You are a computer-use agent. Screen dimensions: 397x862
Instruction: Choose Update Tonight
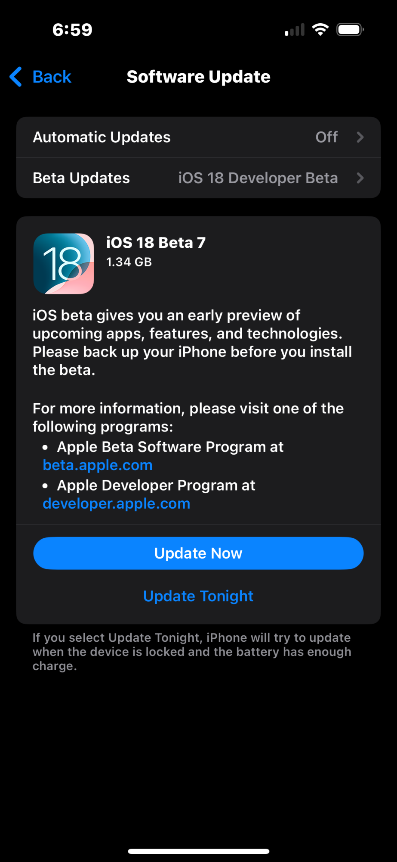198,596
